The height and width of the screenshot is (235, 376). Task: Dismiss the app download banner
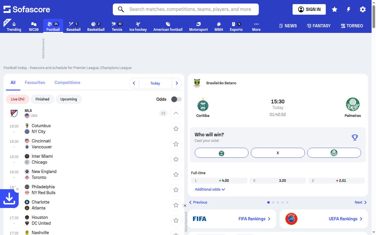click(18, 189)
